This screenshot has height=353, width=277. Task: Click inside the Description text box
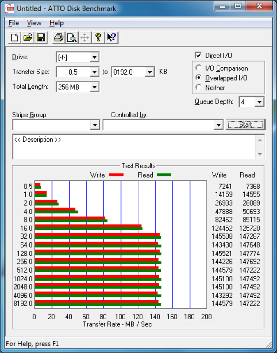pos(134,147)
